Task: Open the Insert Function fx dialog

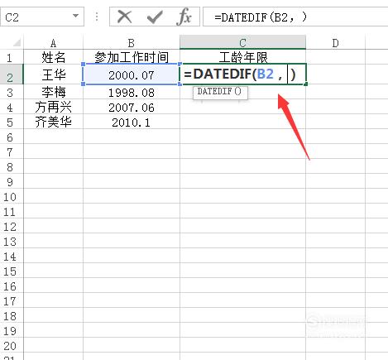Action: click(184, 17)
